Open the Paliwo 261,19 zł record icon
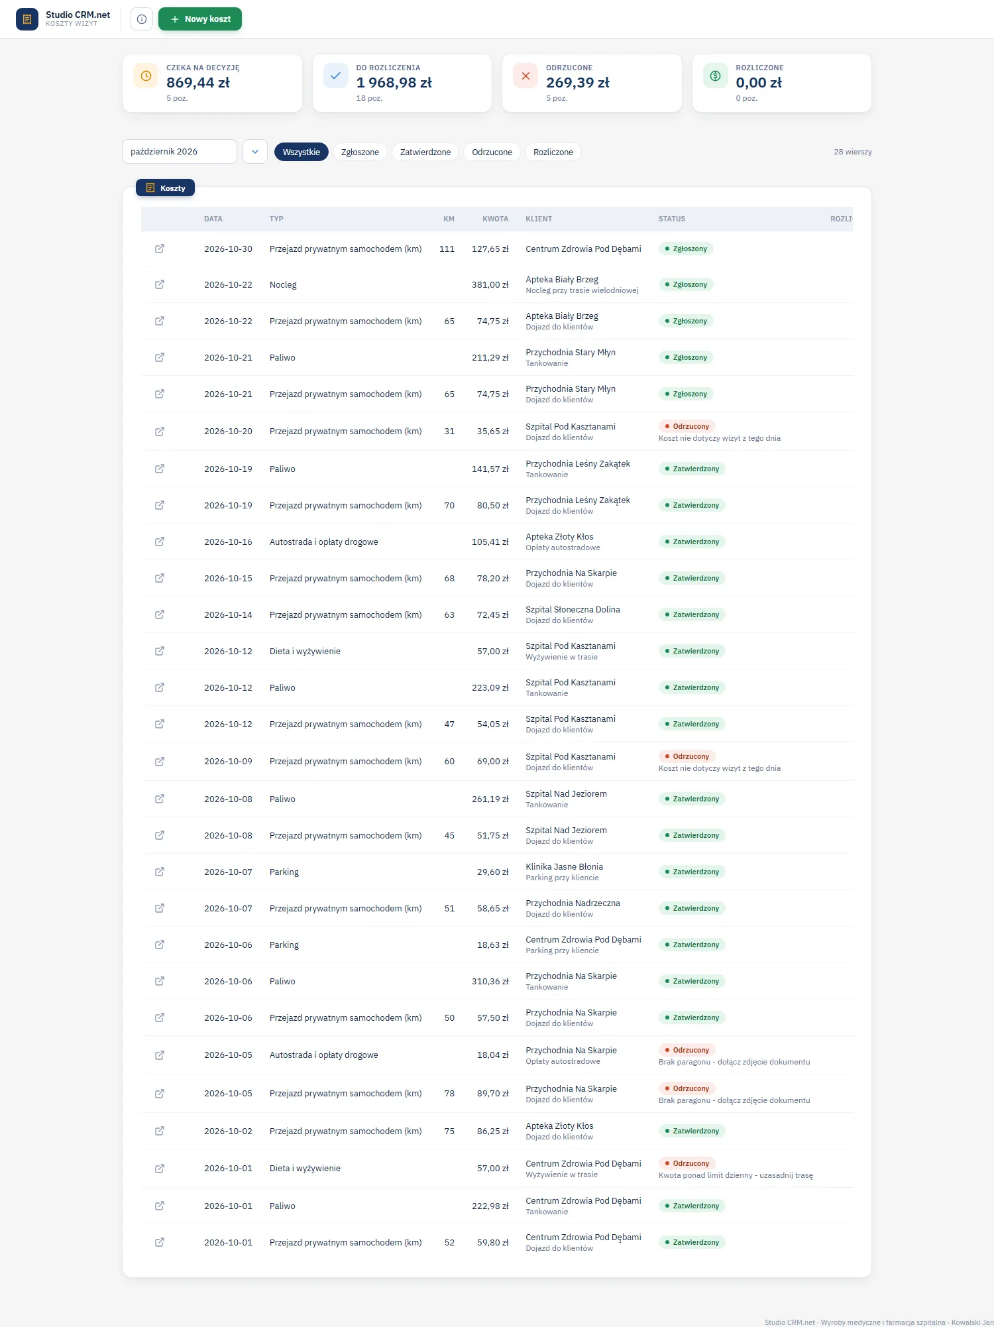The image size is (994, 1327). [160, 799]
